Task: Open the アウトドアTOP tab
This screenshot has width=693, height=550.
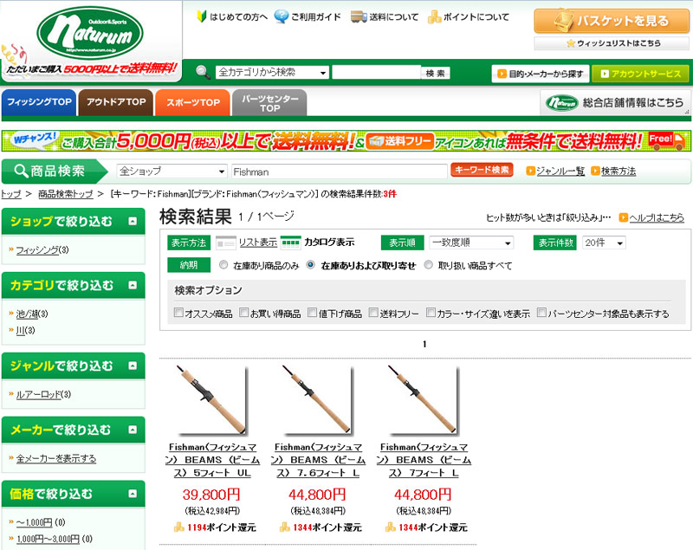Action: 116,102
